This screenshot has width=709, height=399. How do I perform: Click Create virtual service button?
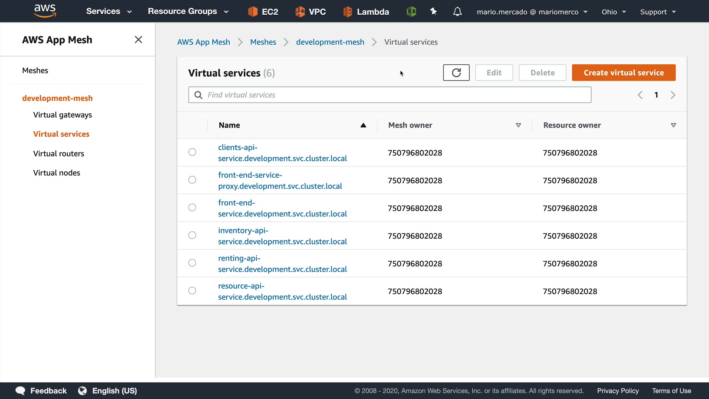pyautogui.click(x=623, y=73)
